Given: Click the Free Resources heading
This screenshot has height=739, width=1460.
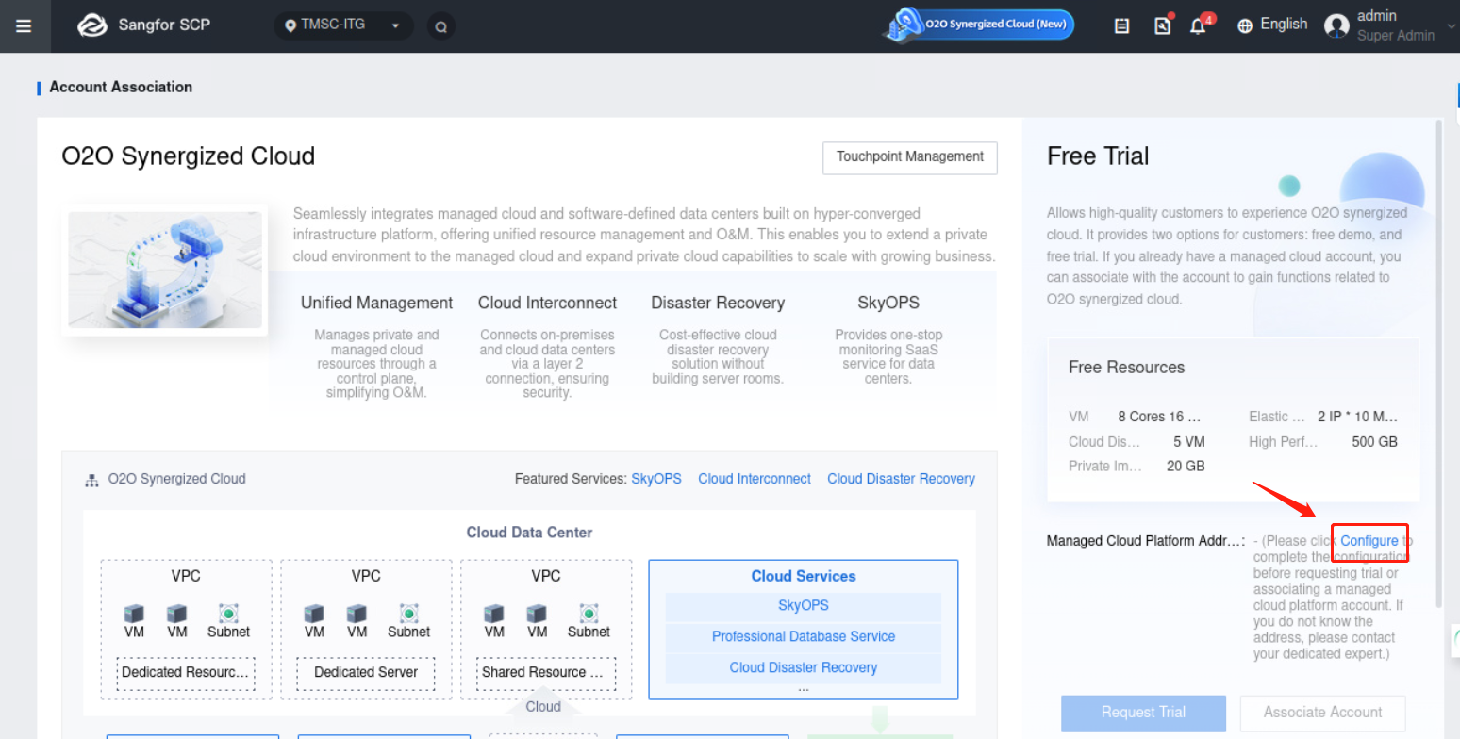Looking at the screenshot, I should pyautogui.click(x=1126, y=368).
